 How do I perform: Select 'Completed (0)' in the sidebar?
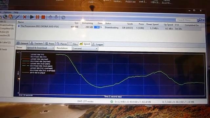coord(7,29)
